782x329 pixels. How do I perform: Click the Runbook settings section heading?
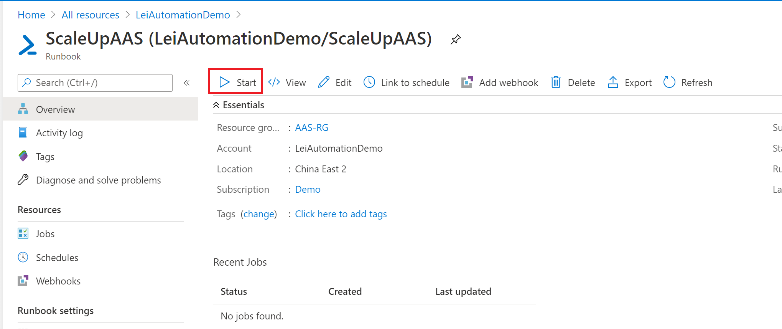pos(56,311)
